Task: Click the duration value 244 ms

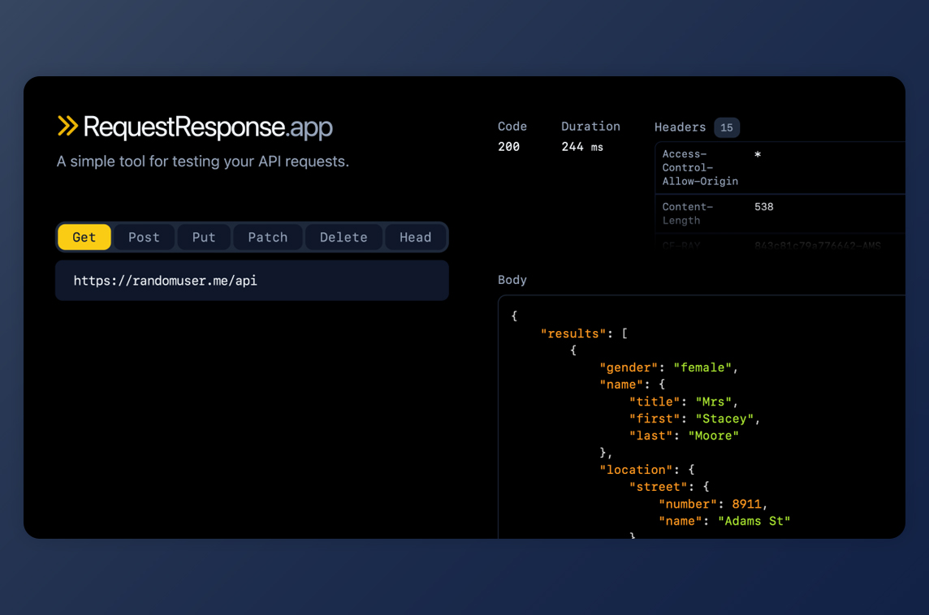Action: 581,147
